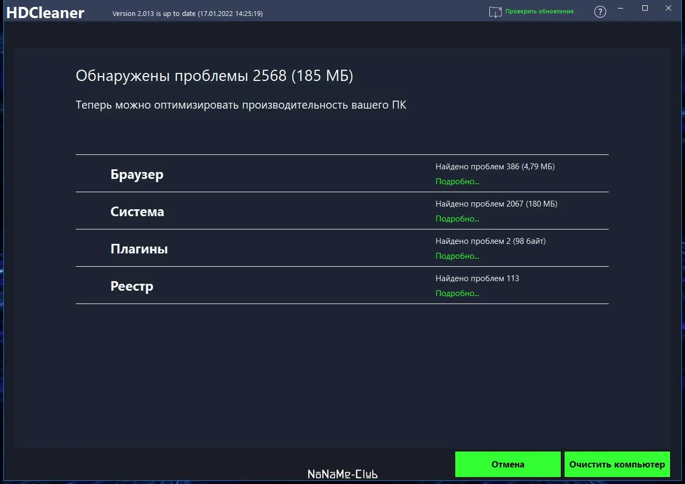Maximize the HDCleaner window
Image resolution: width=685 pixels, height=484 pixels.
pyautogui.click(x=645, y=8)
